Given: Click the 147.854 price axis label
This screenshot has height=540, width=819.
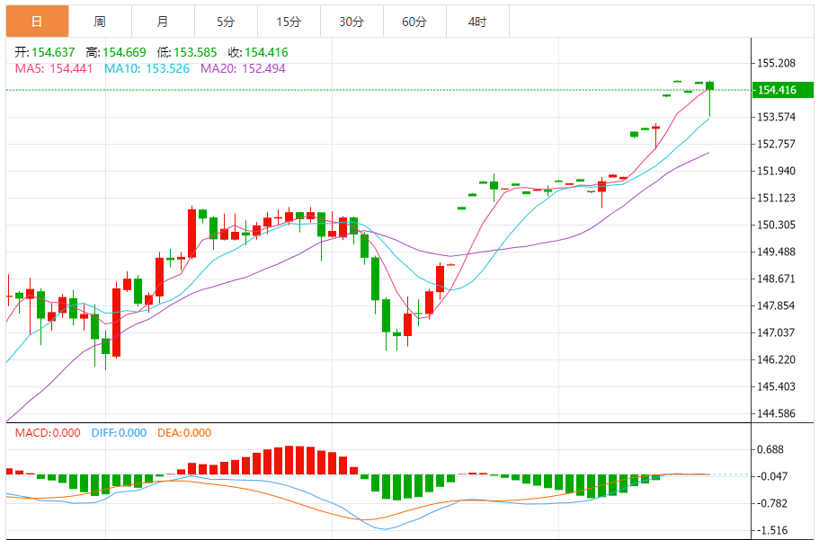Looking at the screenshot, I should pos(776,305).
